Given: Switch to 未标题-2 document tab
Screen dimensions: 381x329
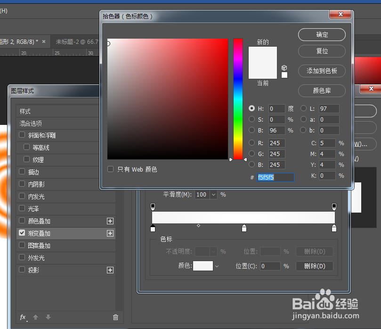Looking at the screenshot, I should [x=77, y=42].
